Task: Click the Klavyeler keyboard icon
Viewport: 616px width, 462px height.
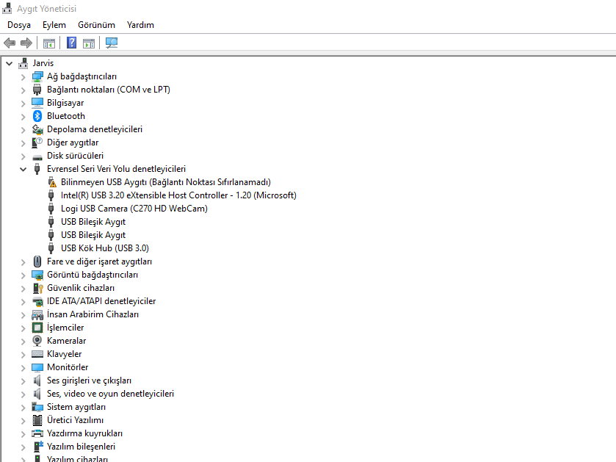Action: point(37,354)
